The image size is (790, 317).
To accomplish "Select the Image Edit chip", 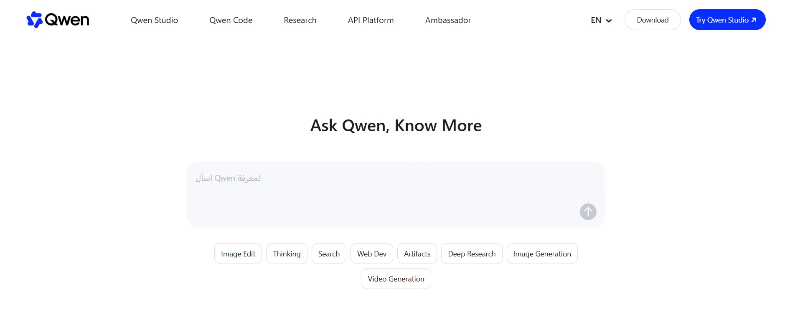I will click(x=238, y=254).
